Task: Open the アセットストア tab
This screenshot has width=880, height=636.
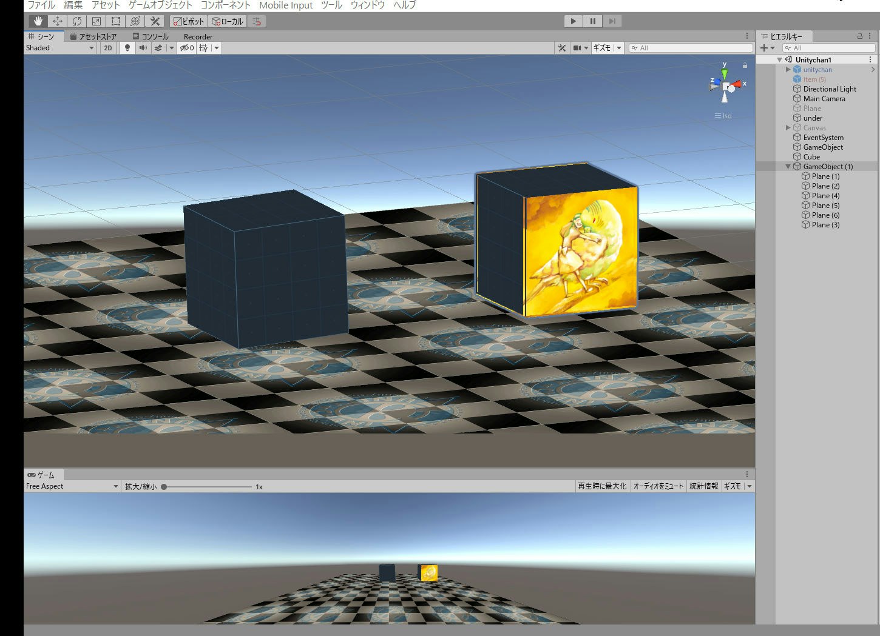Action: (93, 36)
